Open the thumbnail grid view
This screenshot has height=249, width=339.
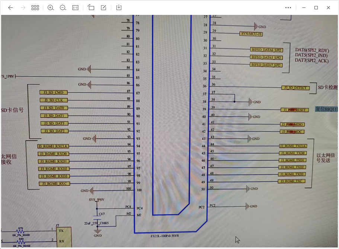tap(35, 7)
